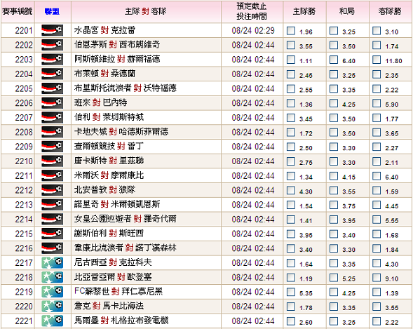Click the 主隊 對 客隊 column header

click(x=146, y=11)
